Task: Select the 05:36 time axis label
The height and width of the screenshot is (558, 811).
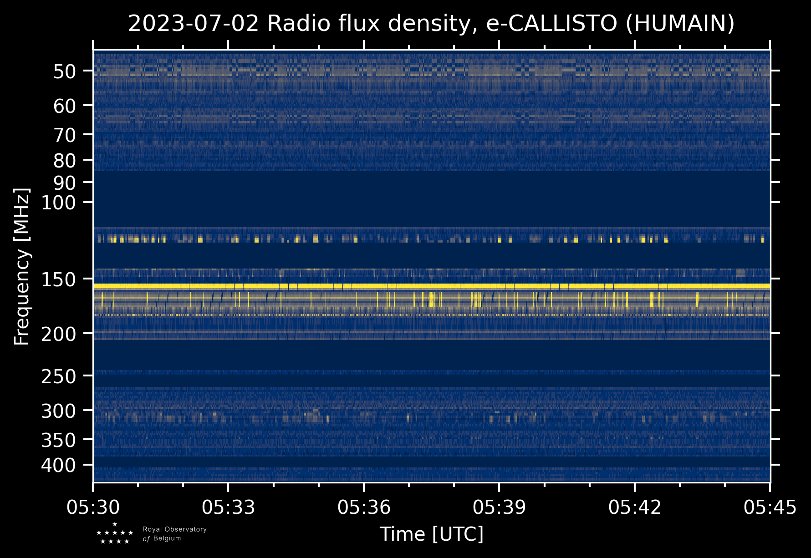Action: pos(364,507)
